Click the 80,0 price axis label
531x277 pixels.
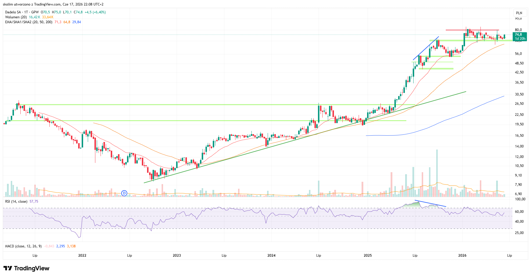click(519, 30)
